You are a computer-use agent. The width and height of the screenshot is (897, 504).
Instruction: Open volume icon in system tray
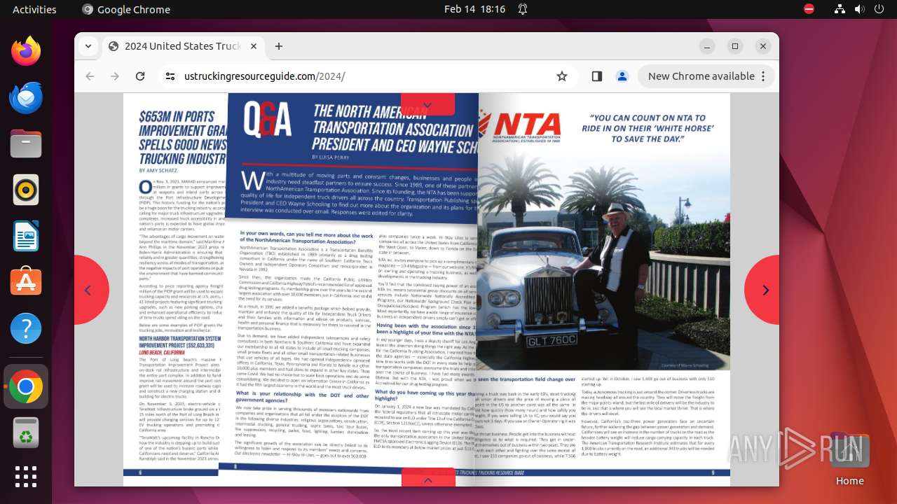pyautogui.click(x=859, y=9)
